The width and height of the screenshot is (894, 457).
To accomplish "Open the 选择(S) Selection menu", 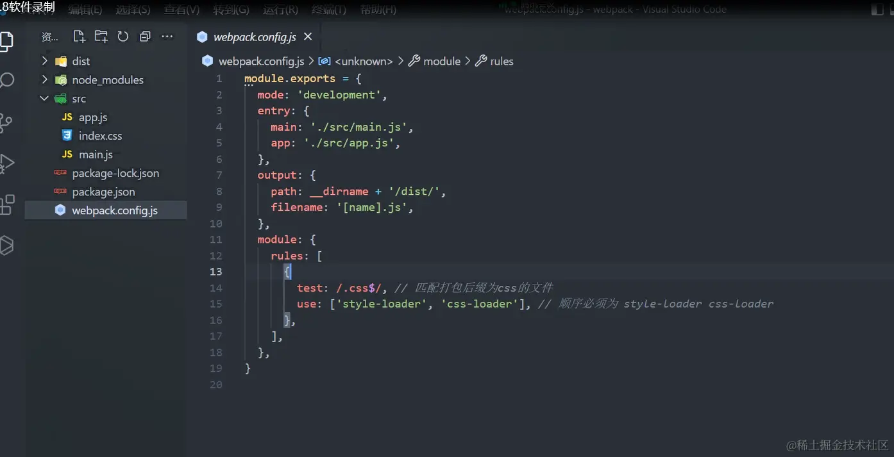I will (x=133, y=10).
